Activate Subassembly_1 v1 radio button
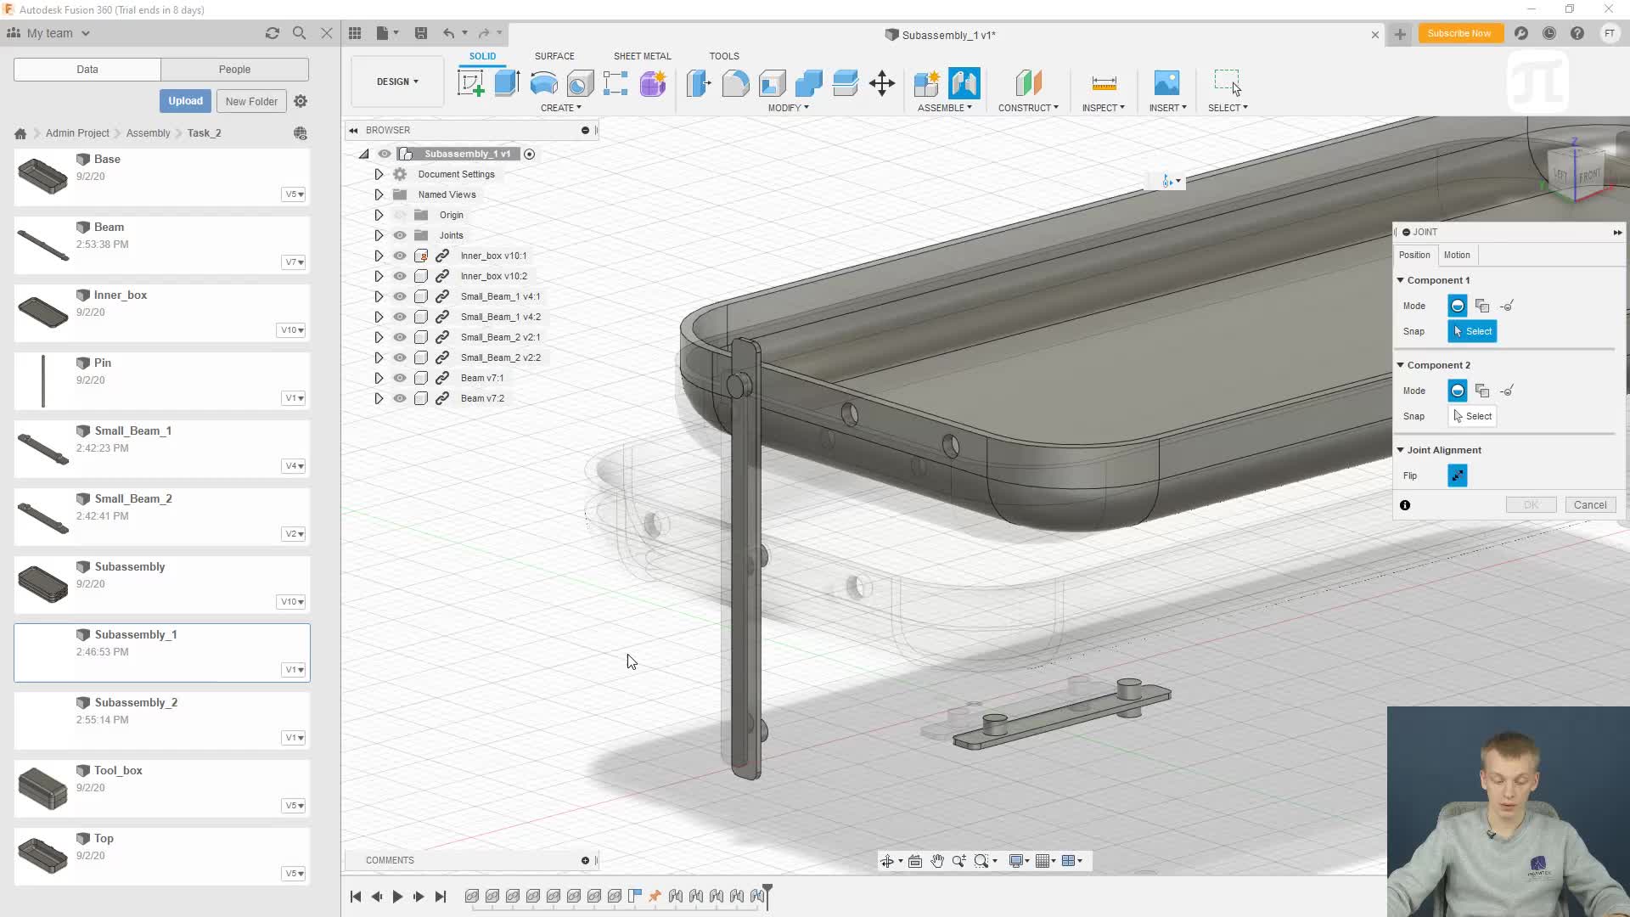The image size is (1630, 917). click(x=530, y=154)
